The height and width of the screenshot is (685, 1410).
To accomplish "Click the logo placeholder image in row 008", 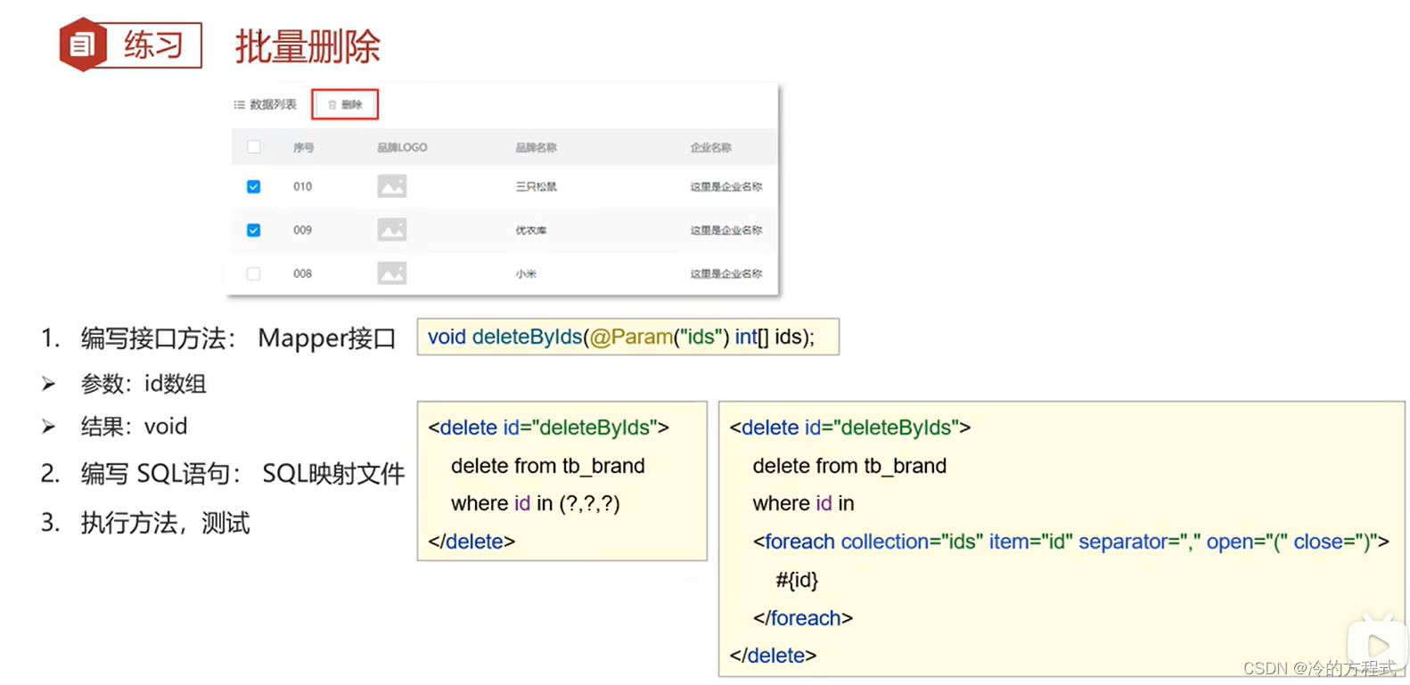I will pyautogui.click(x=392, y=273).
